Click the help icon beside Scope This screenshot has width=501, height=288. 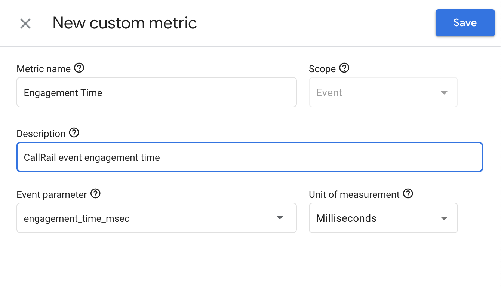pyautogui.click(x=344, y=68)
